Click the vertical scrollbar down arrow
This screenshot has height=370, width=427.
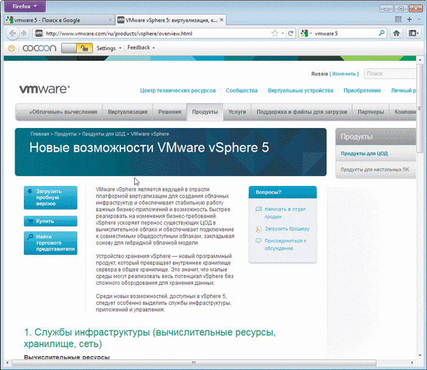[420, 355]
